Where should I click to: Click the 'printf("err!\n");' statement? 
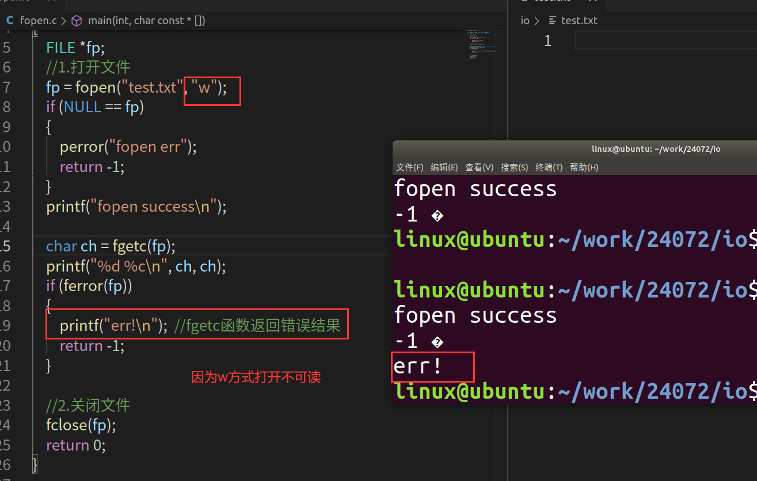click(114, 326)
